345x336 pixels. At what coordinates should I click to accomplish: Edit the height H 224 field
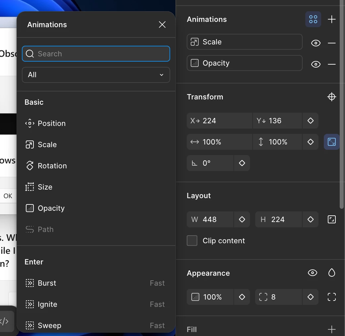tap(278, 219)
